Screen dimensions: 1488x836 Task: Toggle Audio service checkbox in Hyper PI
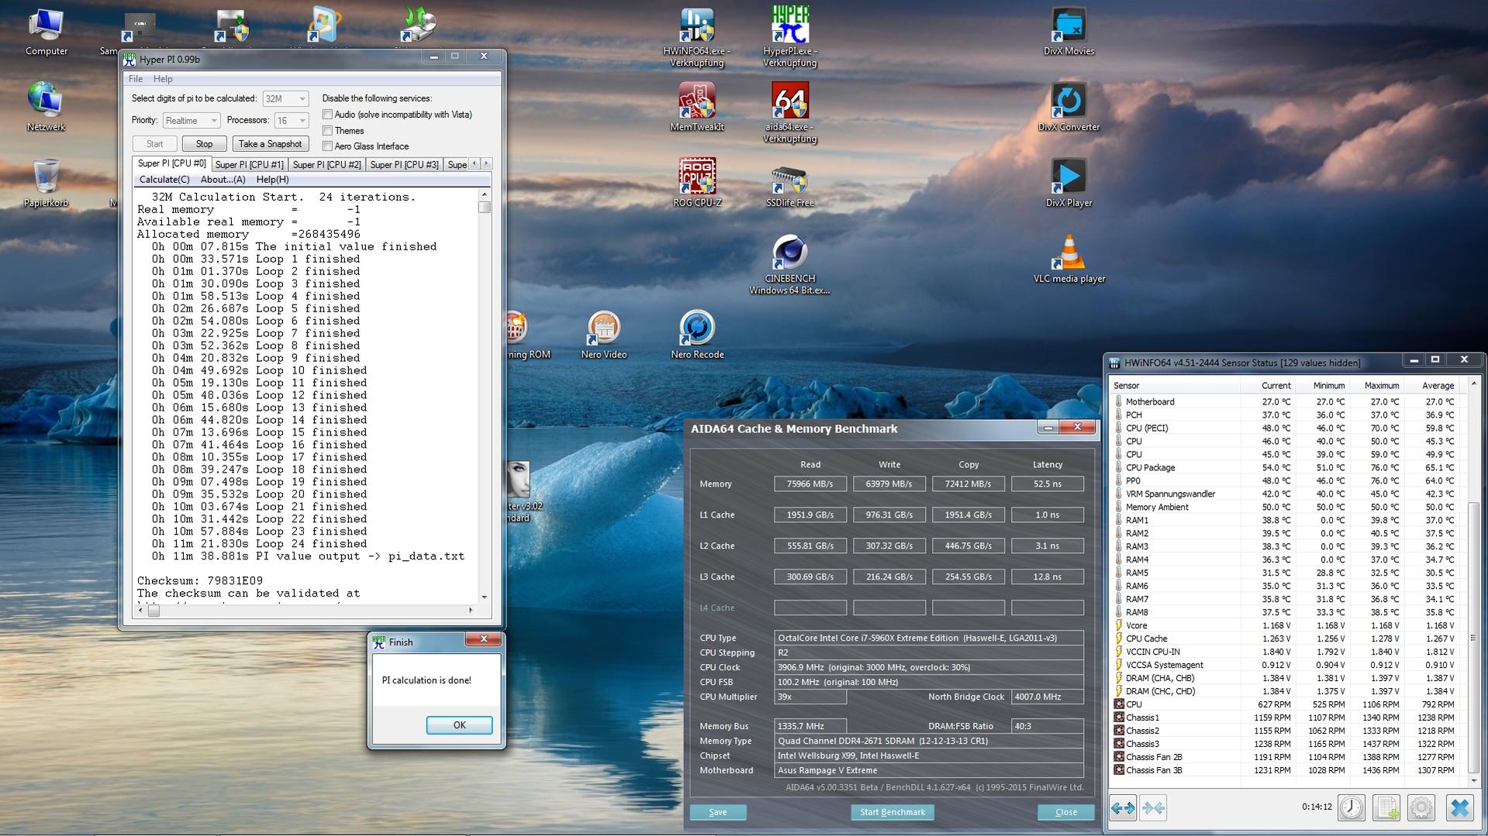pyautogui.click(x=327, y=115)
